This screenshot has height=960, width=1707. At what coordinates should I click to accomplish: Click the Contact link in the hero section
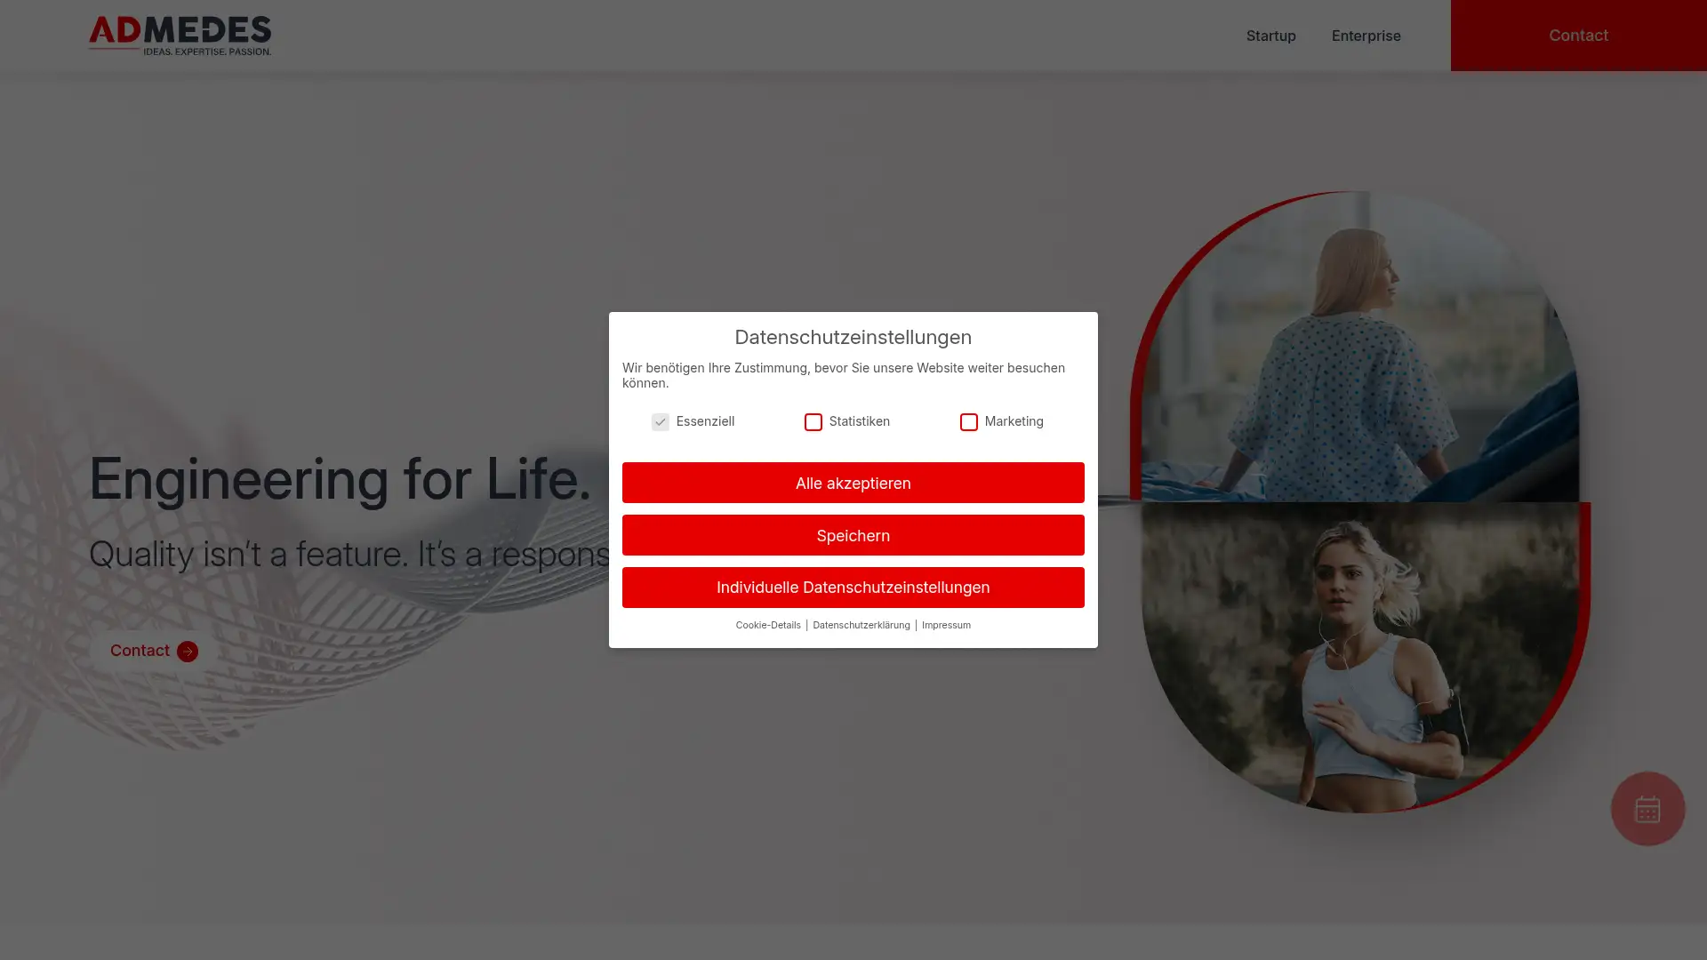click(x=139, y=651)
